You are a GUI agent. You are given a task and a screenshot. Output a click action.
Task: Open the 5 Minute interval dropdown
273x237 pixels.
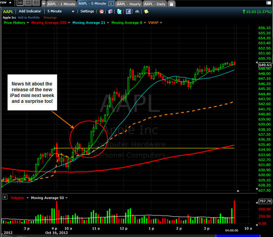[60, 11]
